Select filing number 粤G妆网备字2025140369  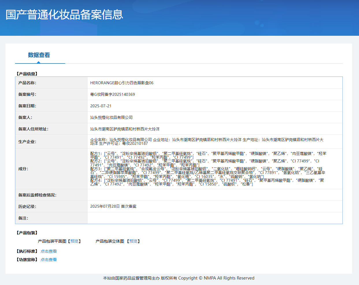tap(112, 94)
